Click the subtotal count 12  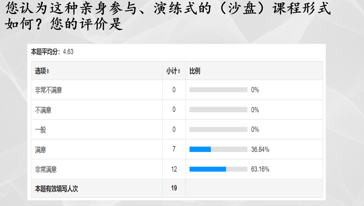point(174,169)
